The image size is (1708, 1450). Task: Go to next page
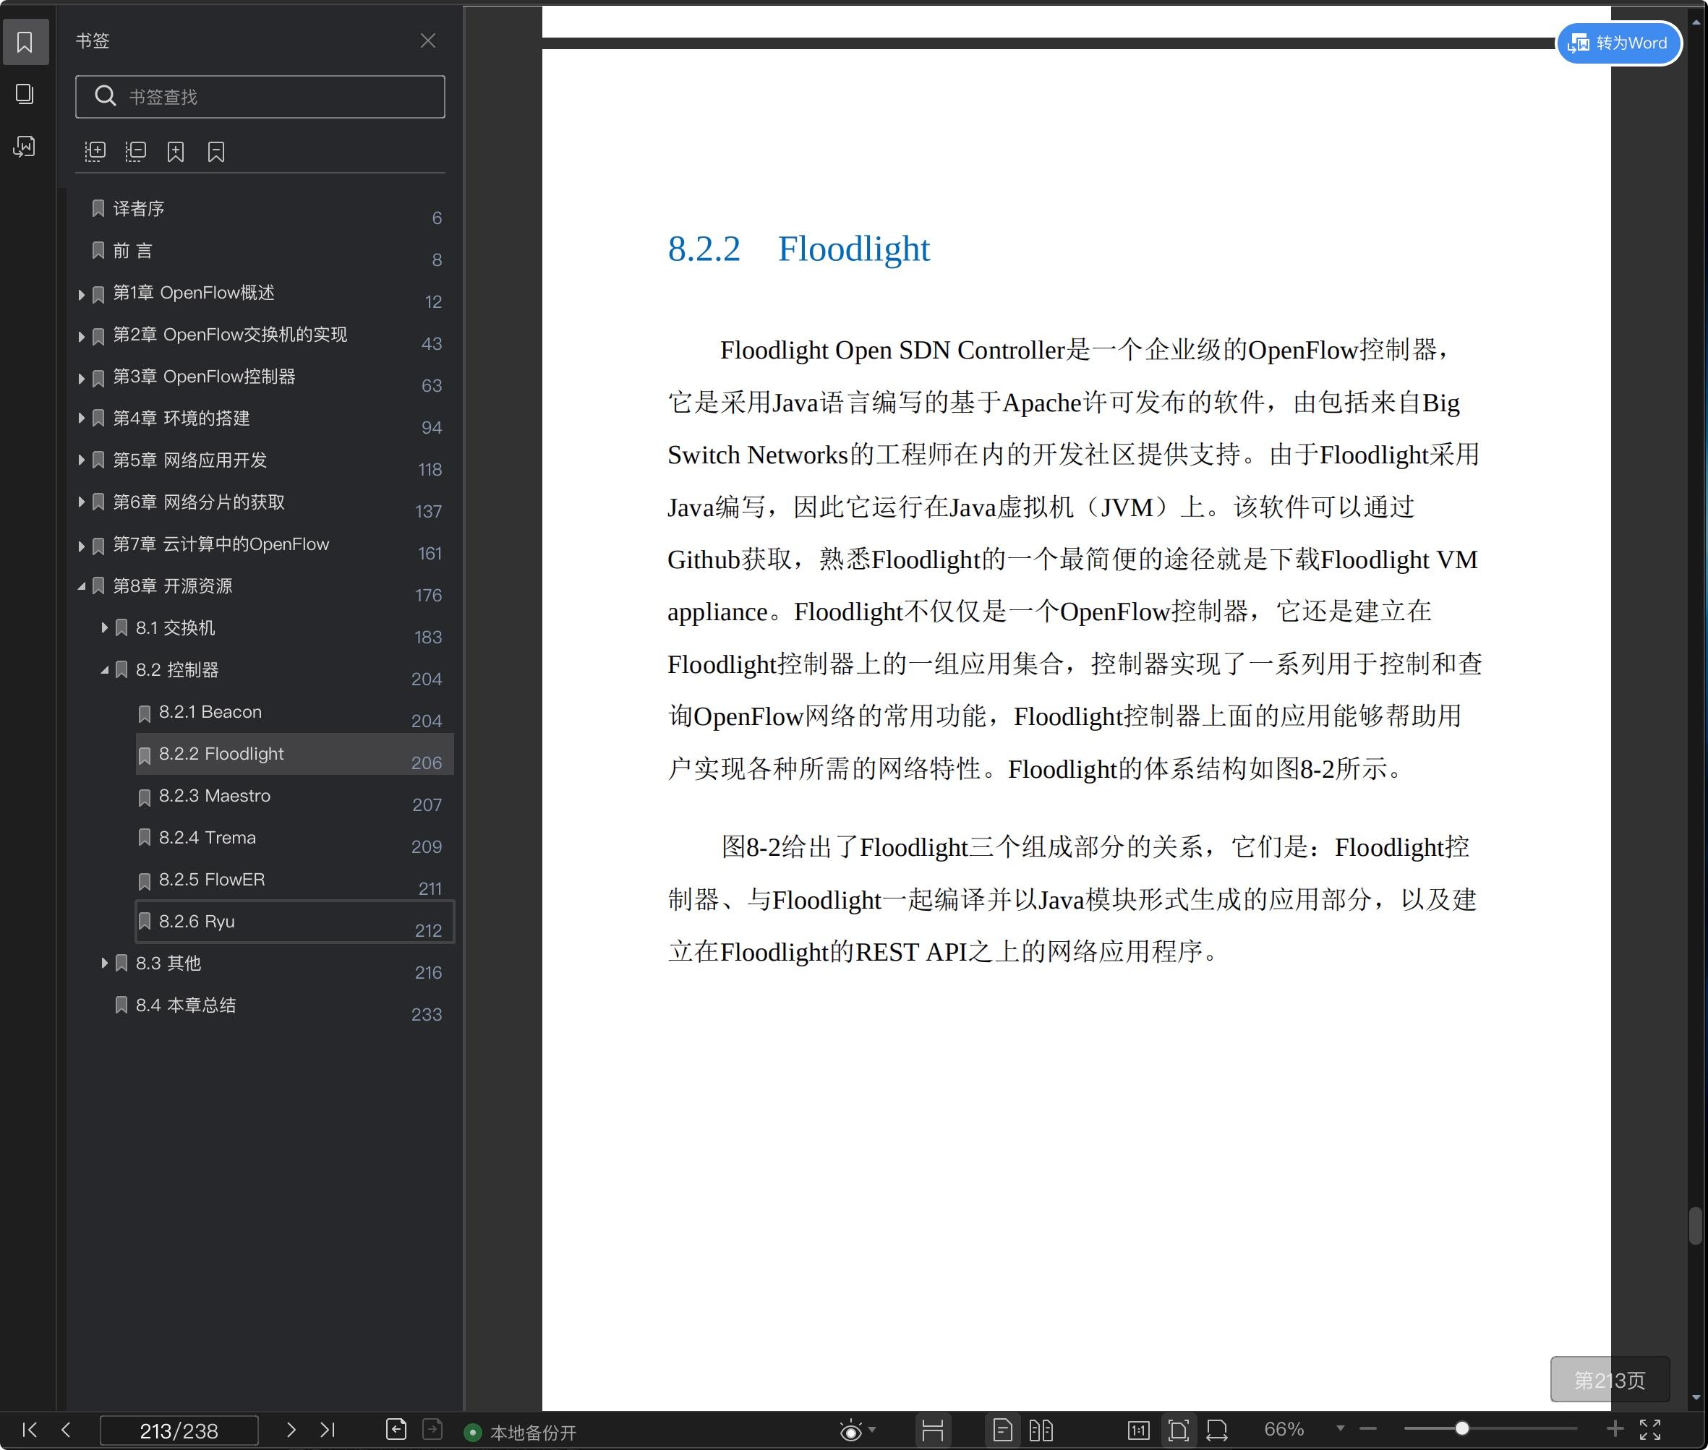290,1430
